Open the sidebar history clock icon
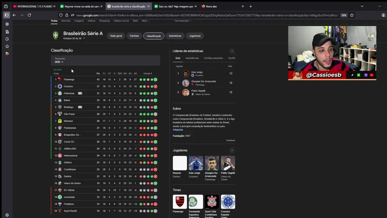Image resolution: width=387 pixels, height=218 pixels. click(x=7, y=39)
